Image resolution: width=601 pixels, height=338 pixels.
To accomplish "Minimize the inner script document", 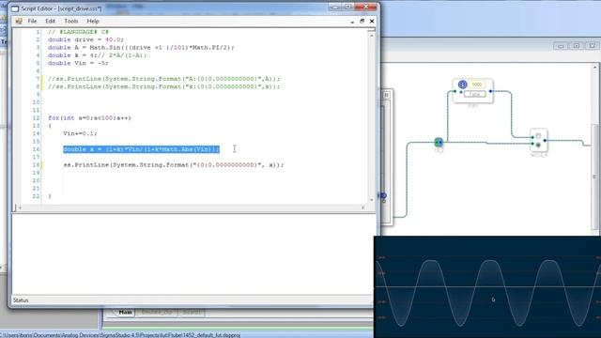I will [x=352, y=22].
